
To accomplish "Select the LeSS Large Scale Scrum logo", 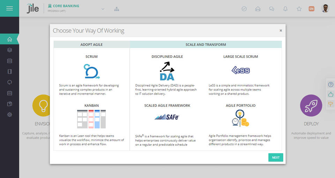I will 240,71.
